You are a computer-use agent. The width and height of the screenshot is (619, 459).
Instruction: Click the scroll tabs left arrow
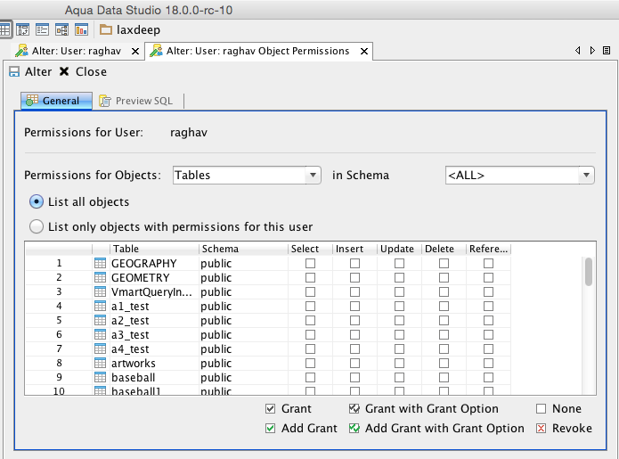pos(579,52)
